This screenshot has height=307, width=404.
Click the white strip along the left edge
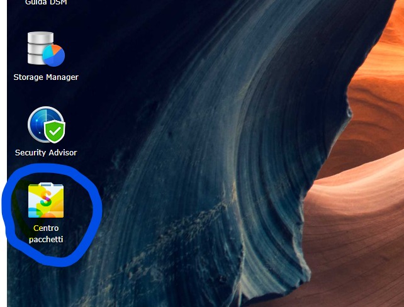(x=3, y=157)
